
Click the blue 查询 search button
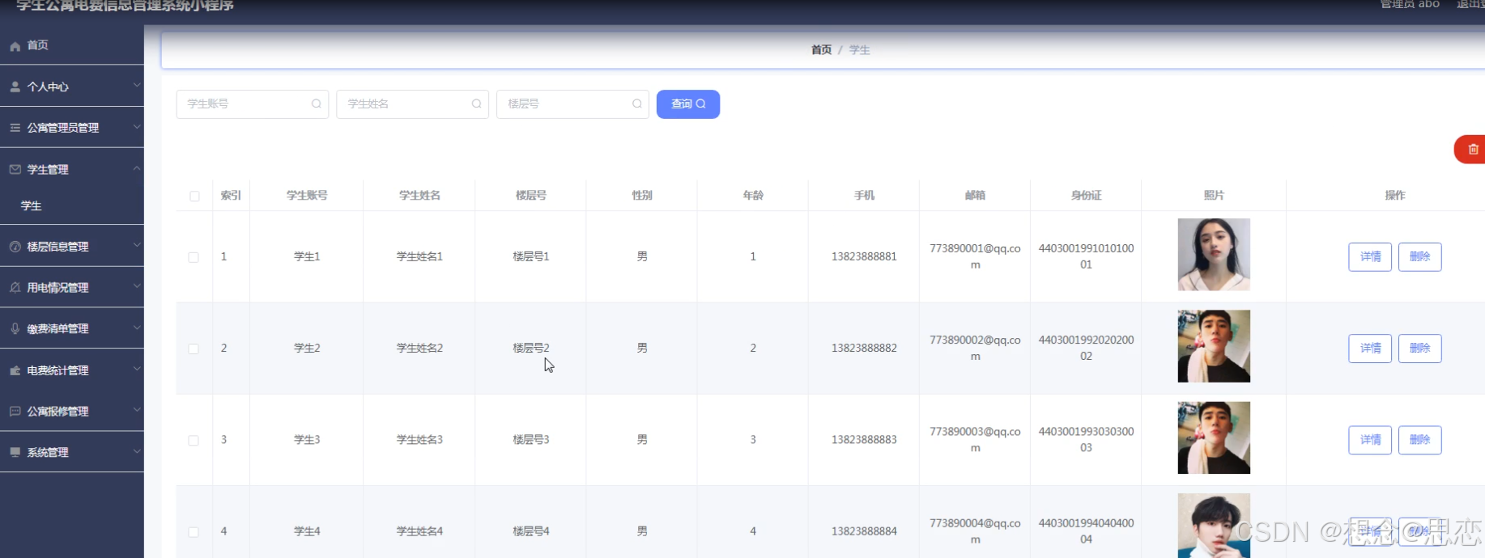coord(688,104)
